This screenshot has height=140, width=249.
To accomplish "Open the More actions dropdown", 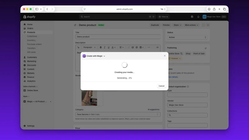I will 191,25.
